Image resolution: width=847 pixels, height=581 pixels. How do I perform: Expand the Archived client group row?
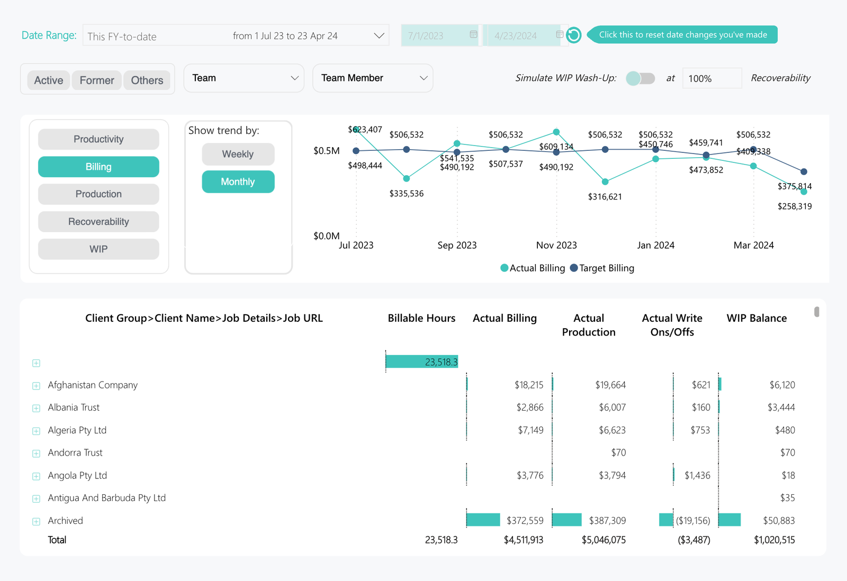click(x=36, y=521)
